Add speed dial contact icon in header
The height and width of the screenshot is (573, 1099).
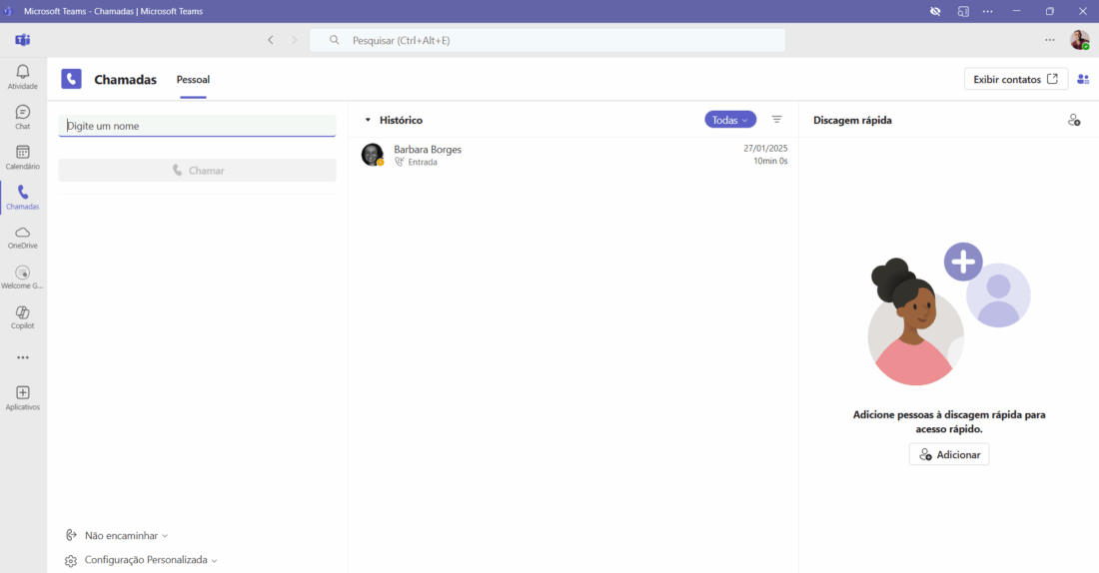click(1074, 120)
